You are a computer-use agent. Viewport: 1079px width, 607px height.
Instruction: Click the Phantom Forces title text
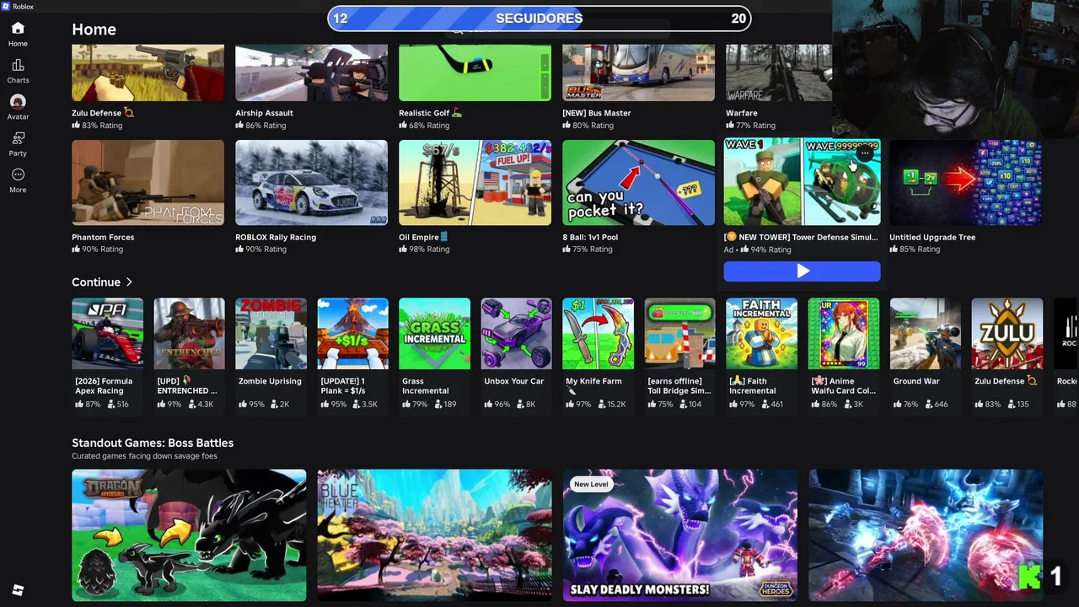click(103, 237)
